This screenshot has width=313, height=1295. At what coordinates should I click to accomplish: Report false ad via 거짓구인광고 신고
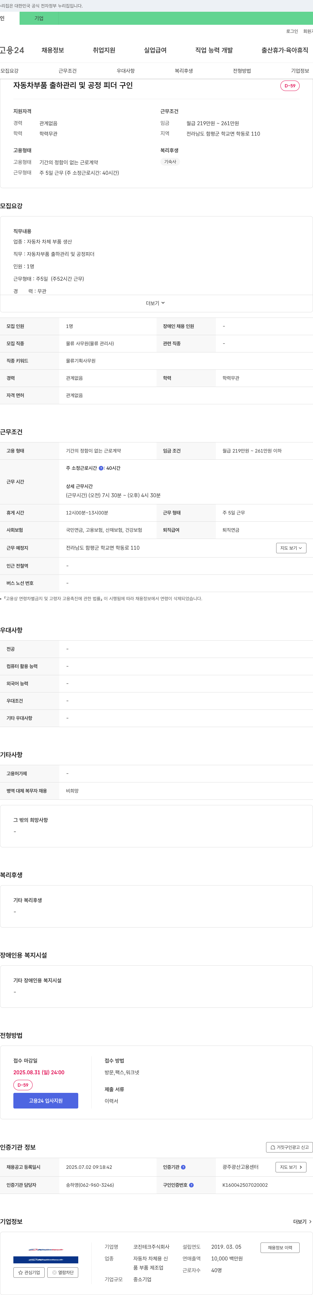(x=290, y=1147)
